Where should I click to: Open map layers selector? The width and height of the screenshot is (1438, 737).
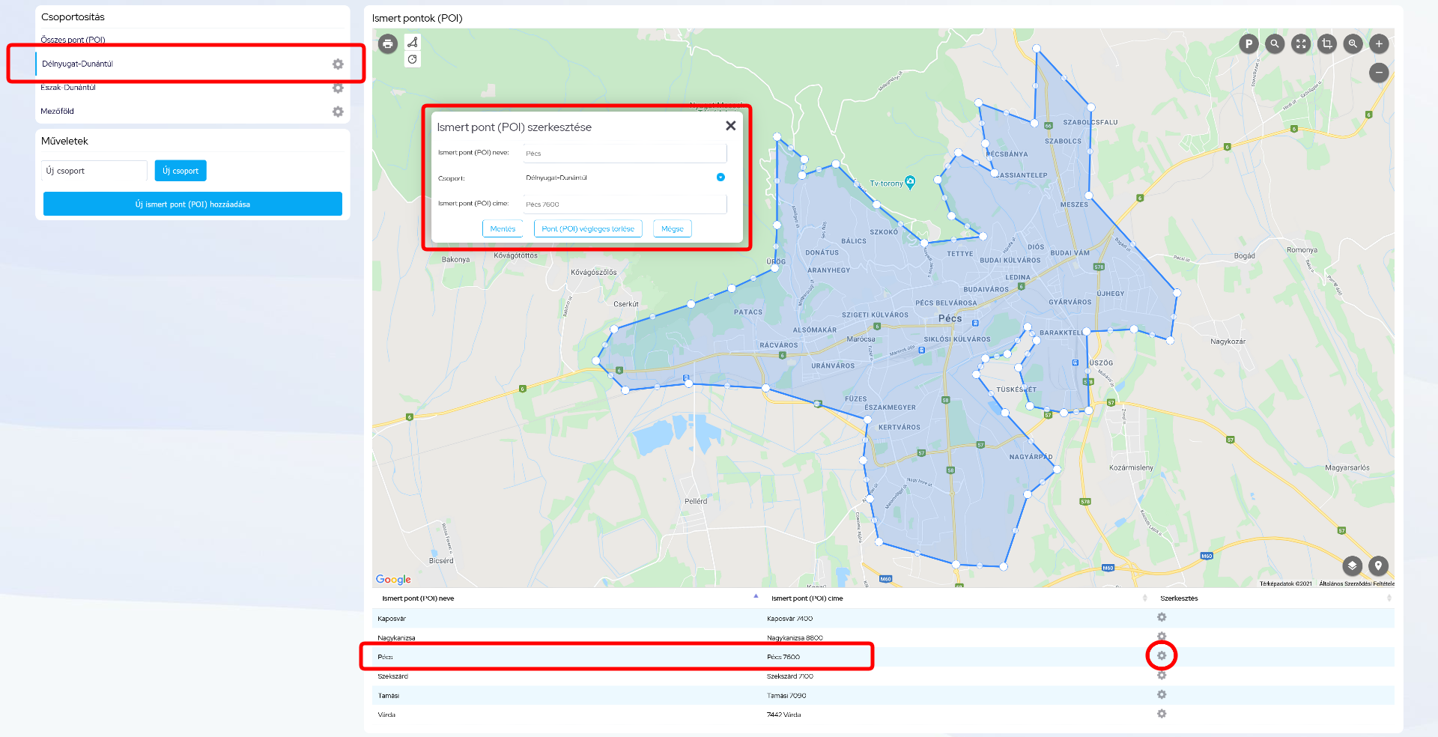tap(1352, 565)
